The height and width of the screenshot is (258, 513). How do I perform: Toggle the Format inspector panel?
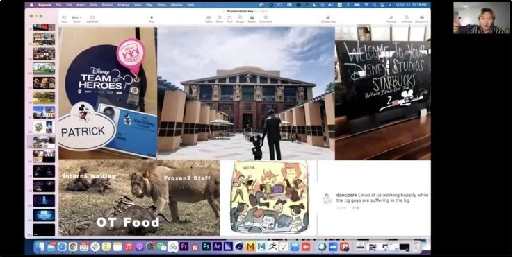pos(391,19)
